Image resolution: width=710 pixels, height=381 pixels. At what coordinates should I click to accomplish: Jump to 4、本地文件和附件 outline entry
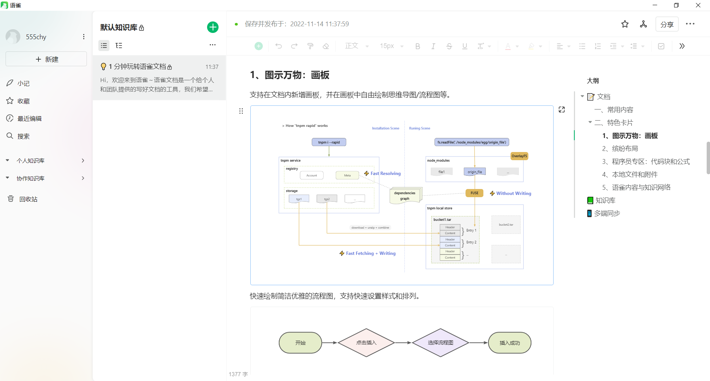pos(630,174)
